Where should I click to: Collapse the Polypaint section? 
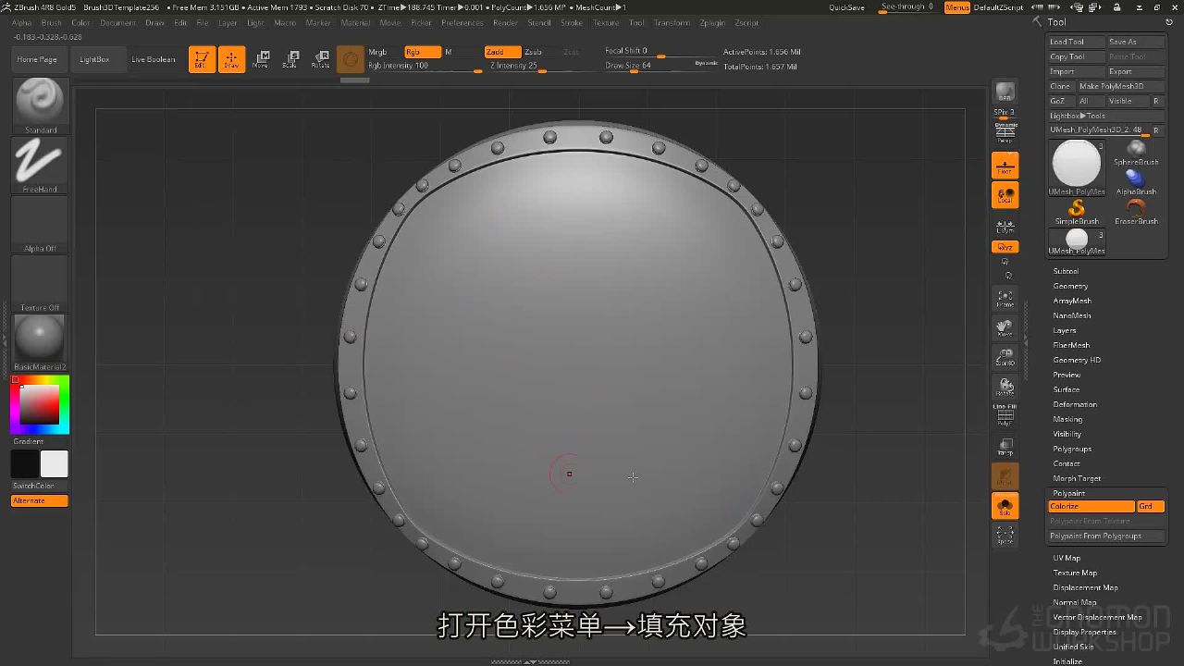point(1068,493)
